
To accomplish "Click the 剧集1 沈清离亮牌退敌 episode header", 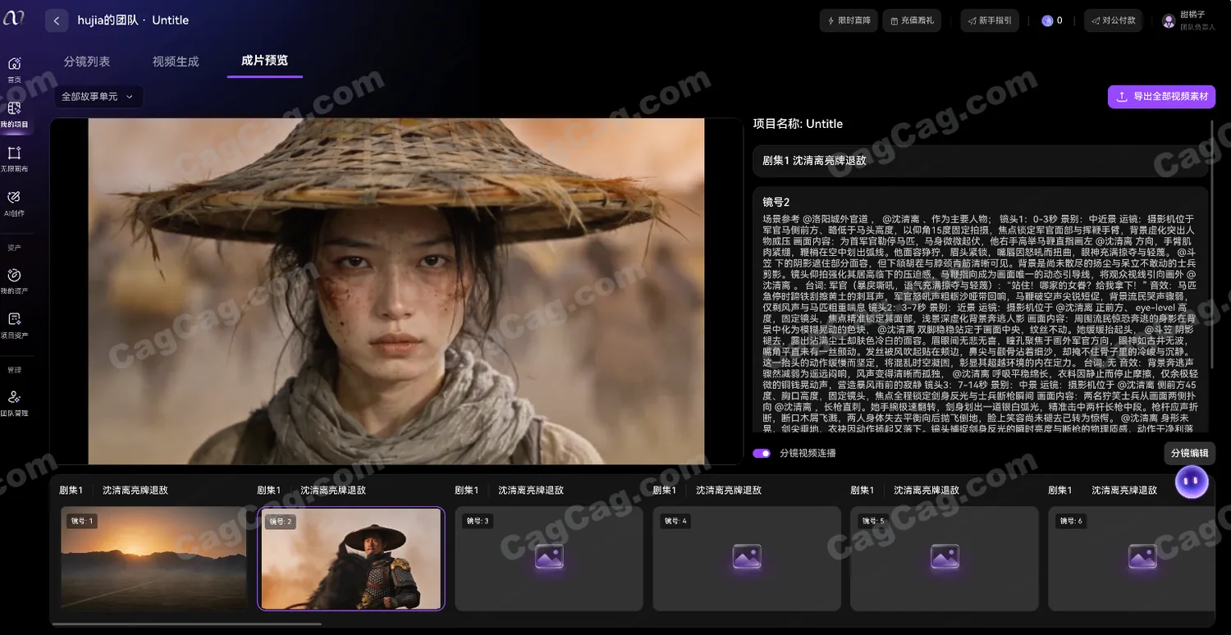I will (x=981, y=161).
